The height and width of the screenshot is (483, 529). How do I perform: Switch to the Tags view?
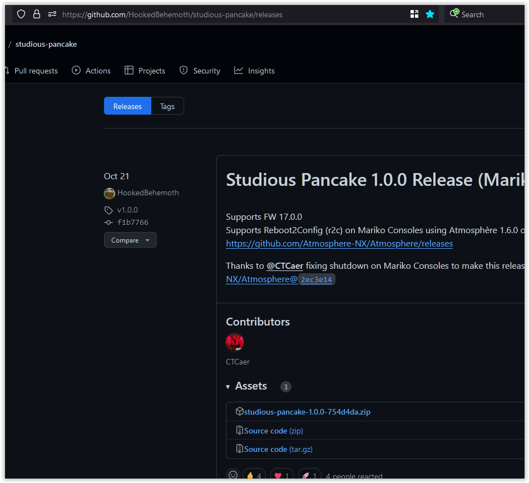pyautogui.click(x=167, y=106)
